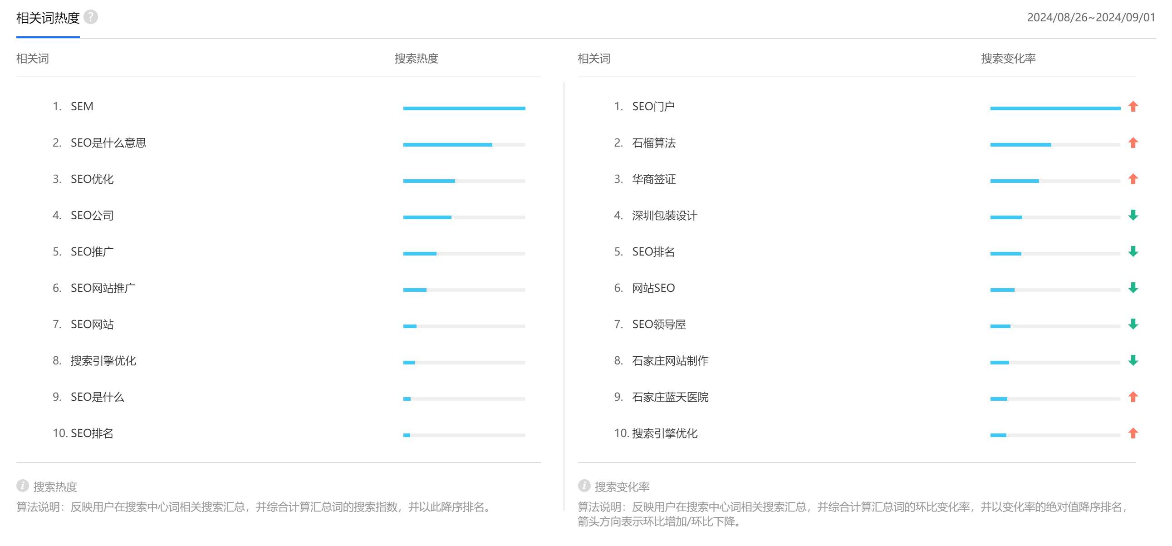1172x546 pixels.
Task: Click SEO排名 ranked tenth in heat list
Action: [92, 434]
